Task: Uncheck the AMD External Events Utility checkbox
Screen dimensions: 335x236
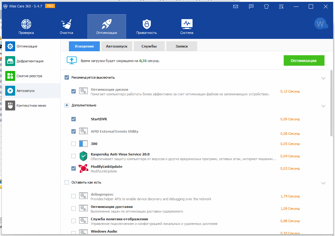Action: [x=74, y=131]
